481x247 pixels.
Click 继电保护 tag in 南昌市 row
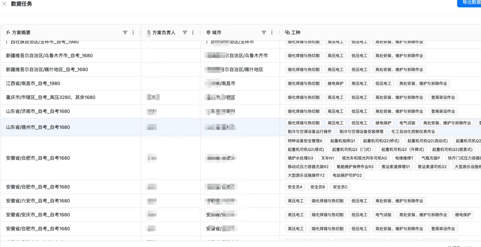click(336, 83)
